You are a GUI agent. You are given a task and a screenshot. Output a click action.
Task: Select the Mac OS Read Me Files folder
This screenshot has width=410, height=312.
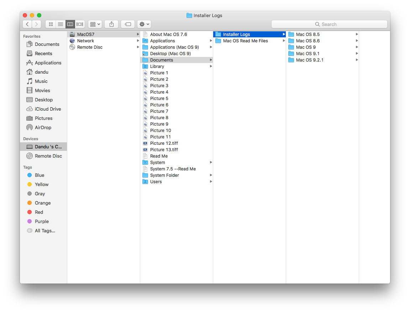249,41
